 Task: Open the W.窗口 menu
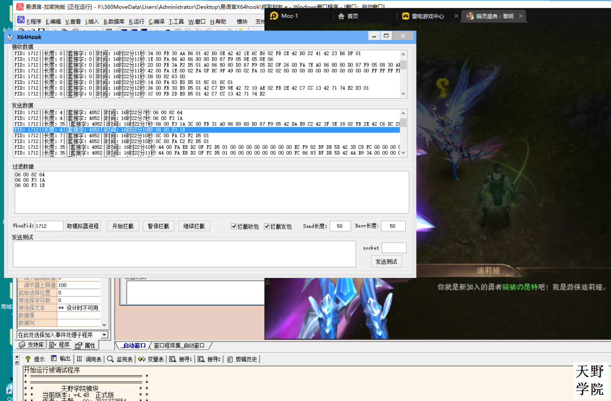click(197, 21)
